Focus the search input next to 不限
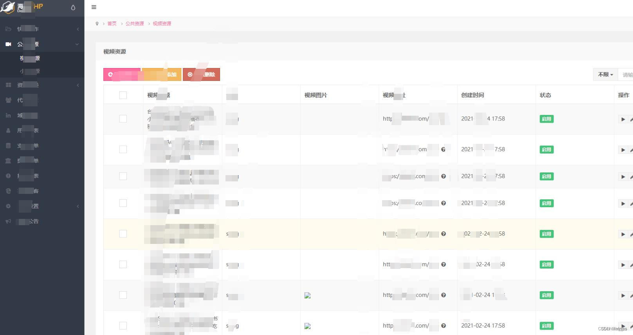The height and width of the screenshot is (335, 633). (x=626, y=74)
